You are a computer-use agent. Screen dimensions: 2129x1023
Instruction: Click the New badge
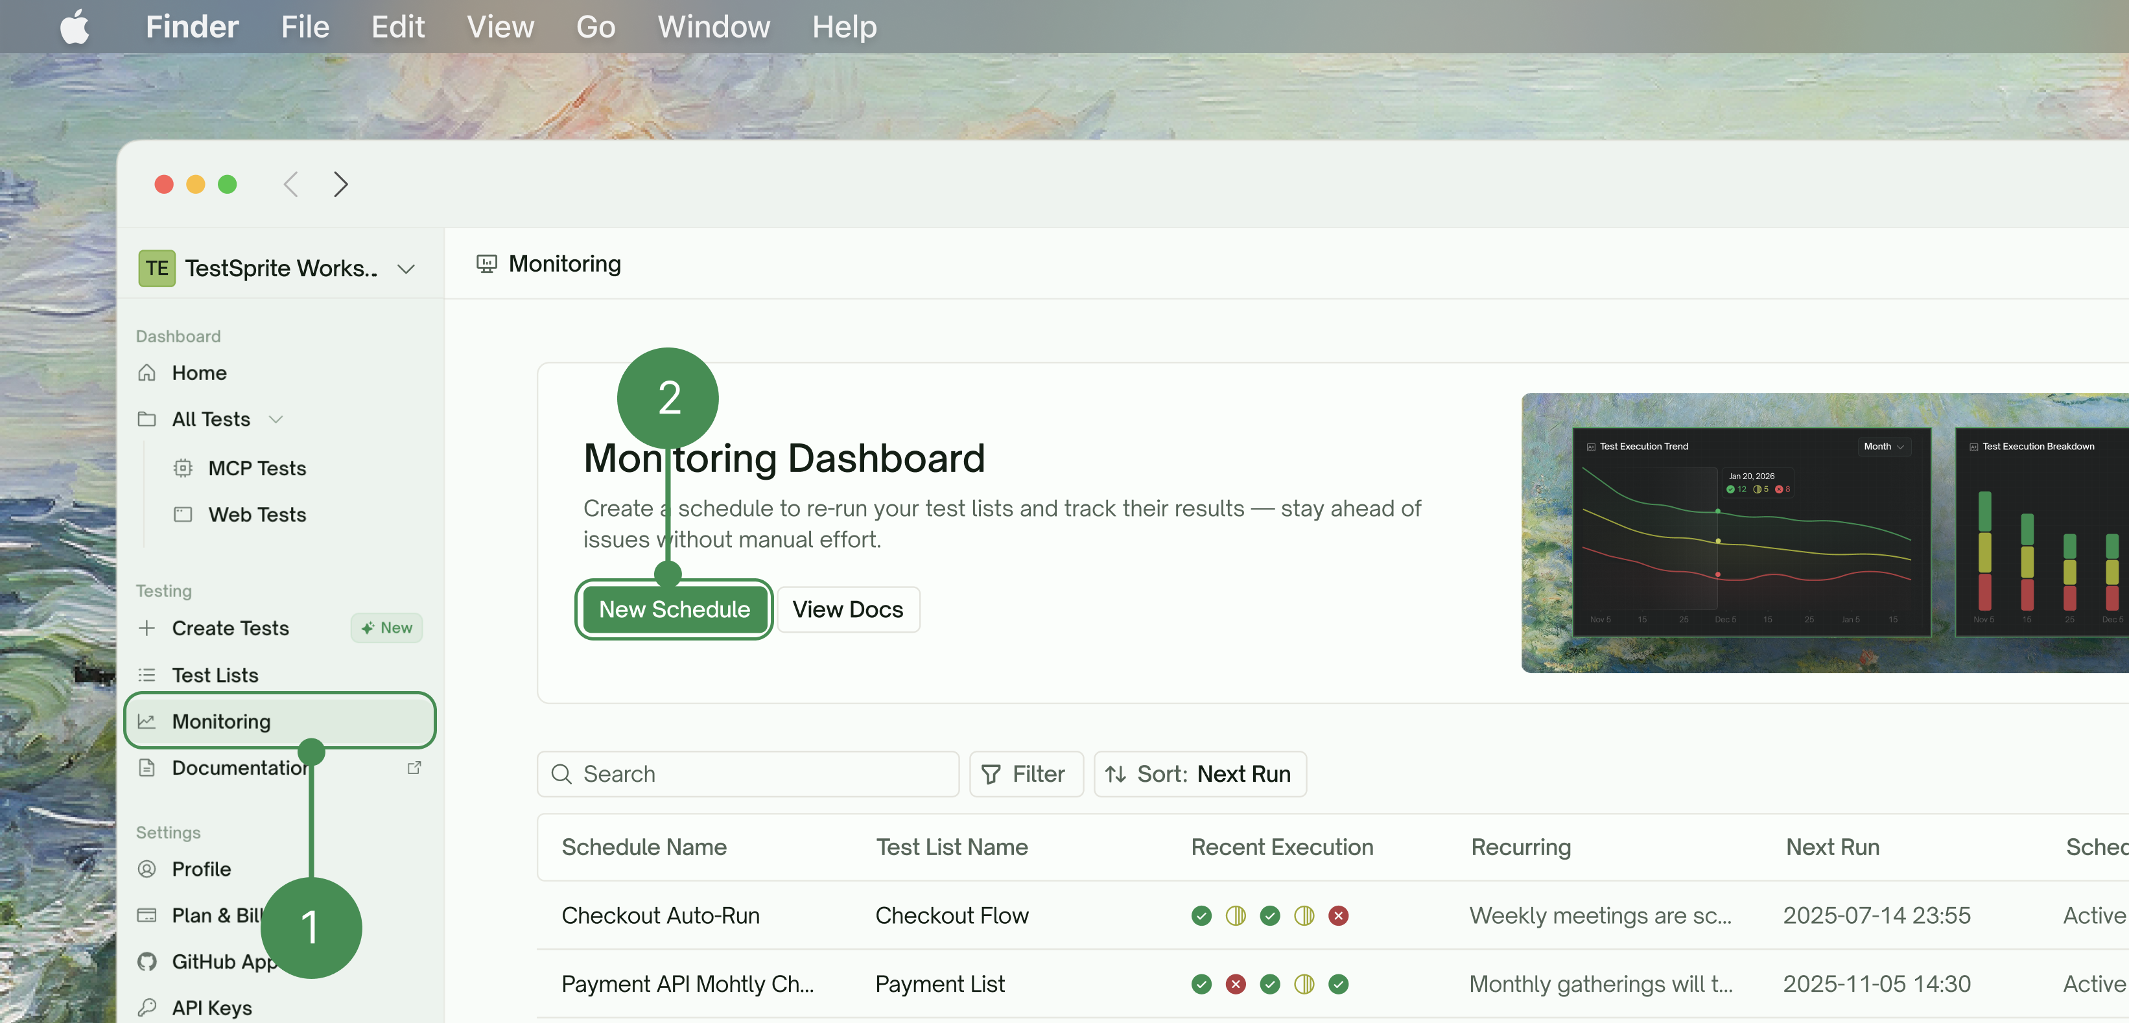[x=386, y=628]
